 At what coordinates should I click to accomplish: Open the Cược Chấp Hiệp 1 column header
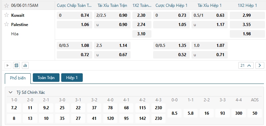click(171, 5)
